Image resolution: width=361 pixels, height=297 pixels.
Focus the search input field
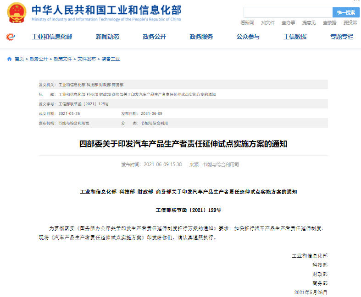(x=288, y=12)
